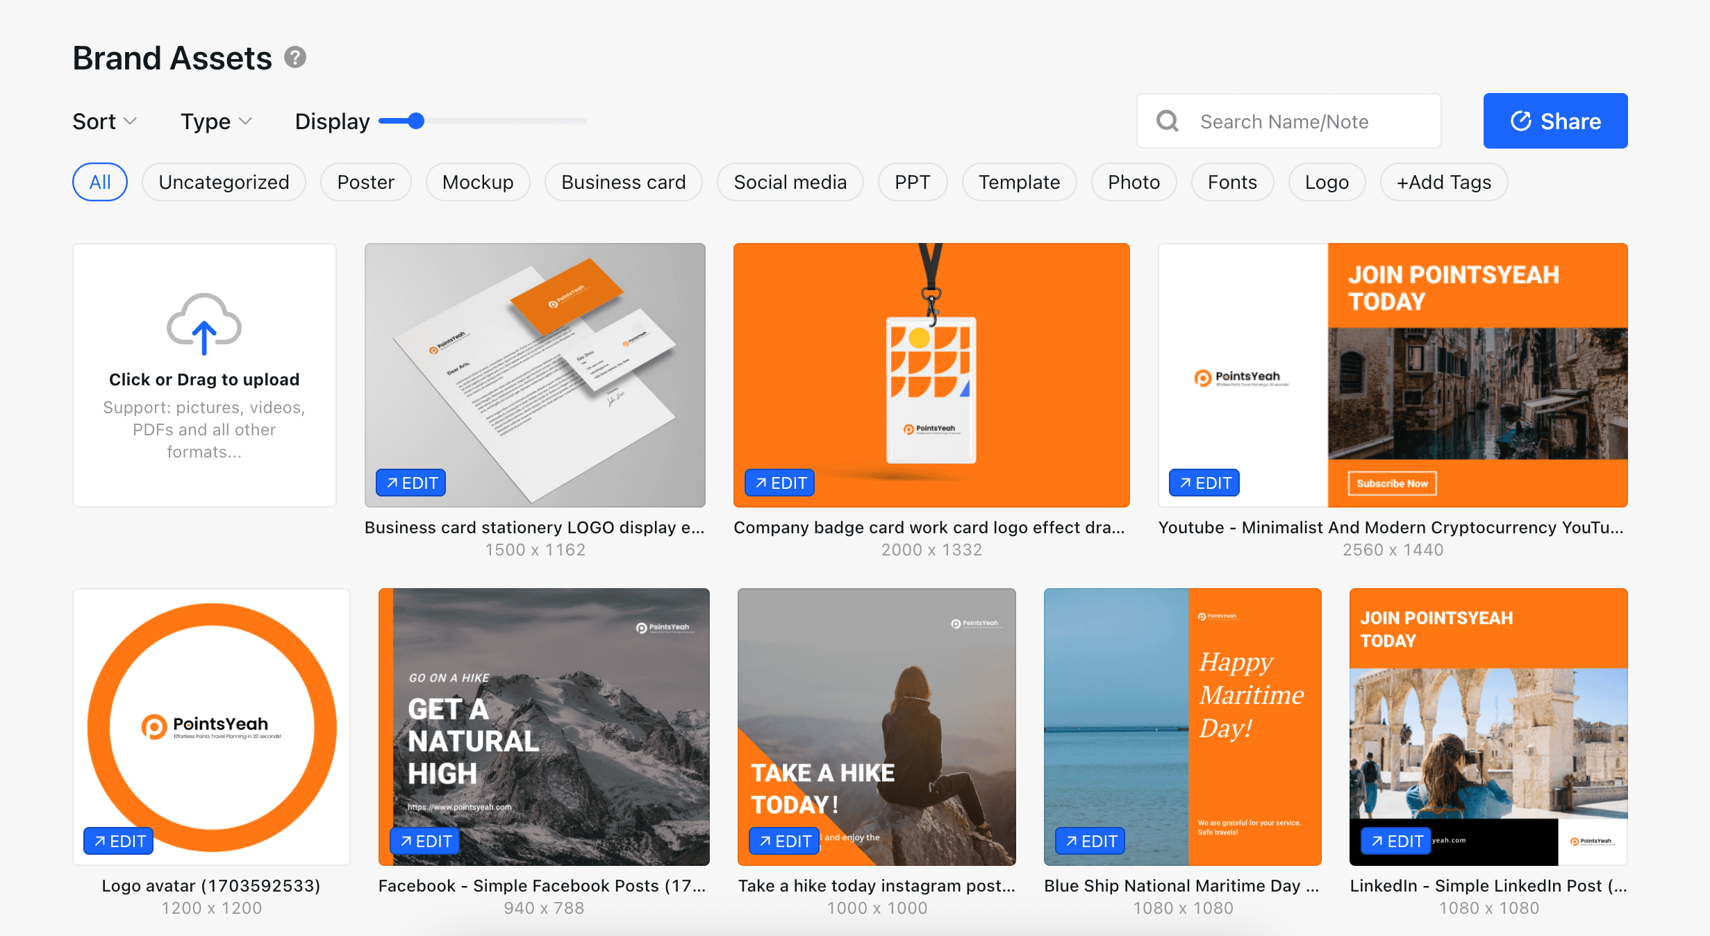Edit the Facebook Simple Posts asset
This screenshot has height=936, width=1710.
[425, 841]
